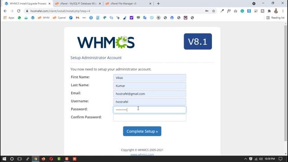Click the Email input field

pyautogui.click(x=149, y=94)
